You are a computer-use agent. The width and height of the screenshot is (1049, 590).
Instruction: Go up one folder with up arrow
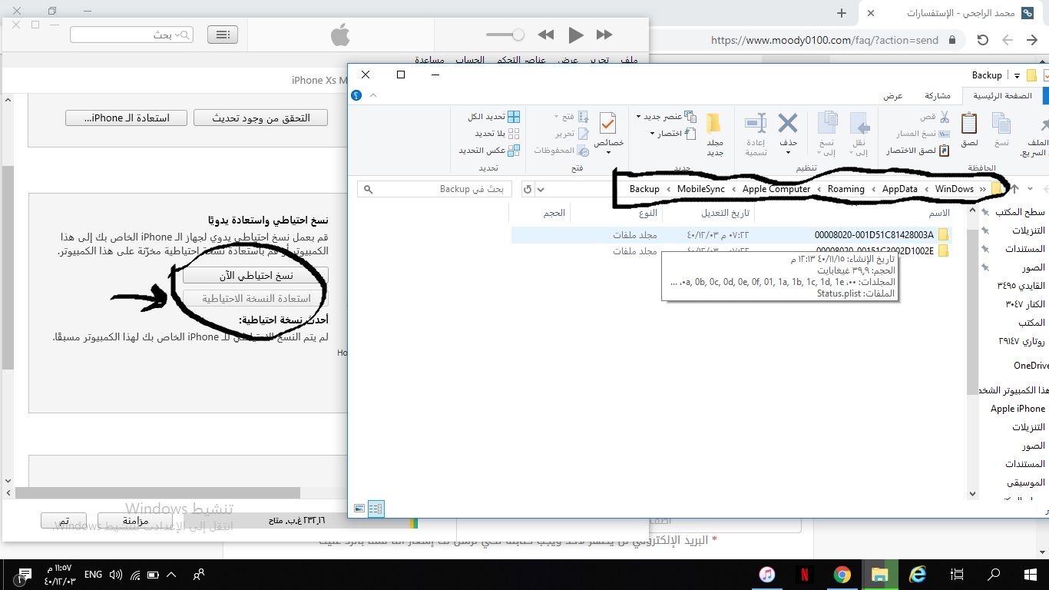1014,189
